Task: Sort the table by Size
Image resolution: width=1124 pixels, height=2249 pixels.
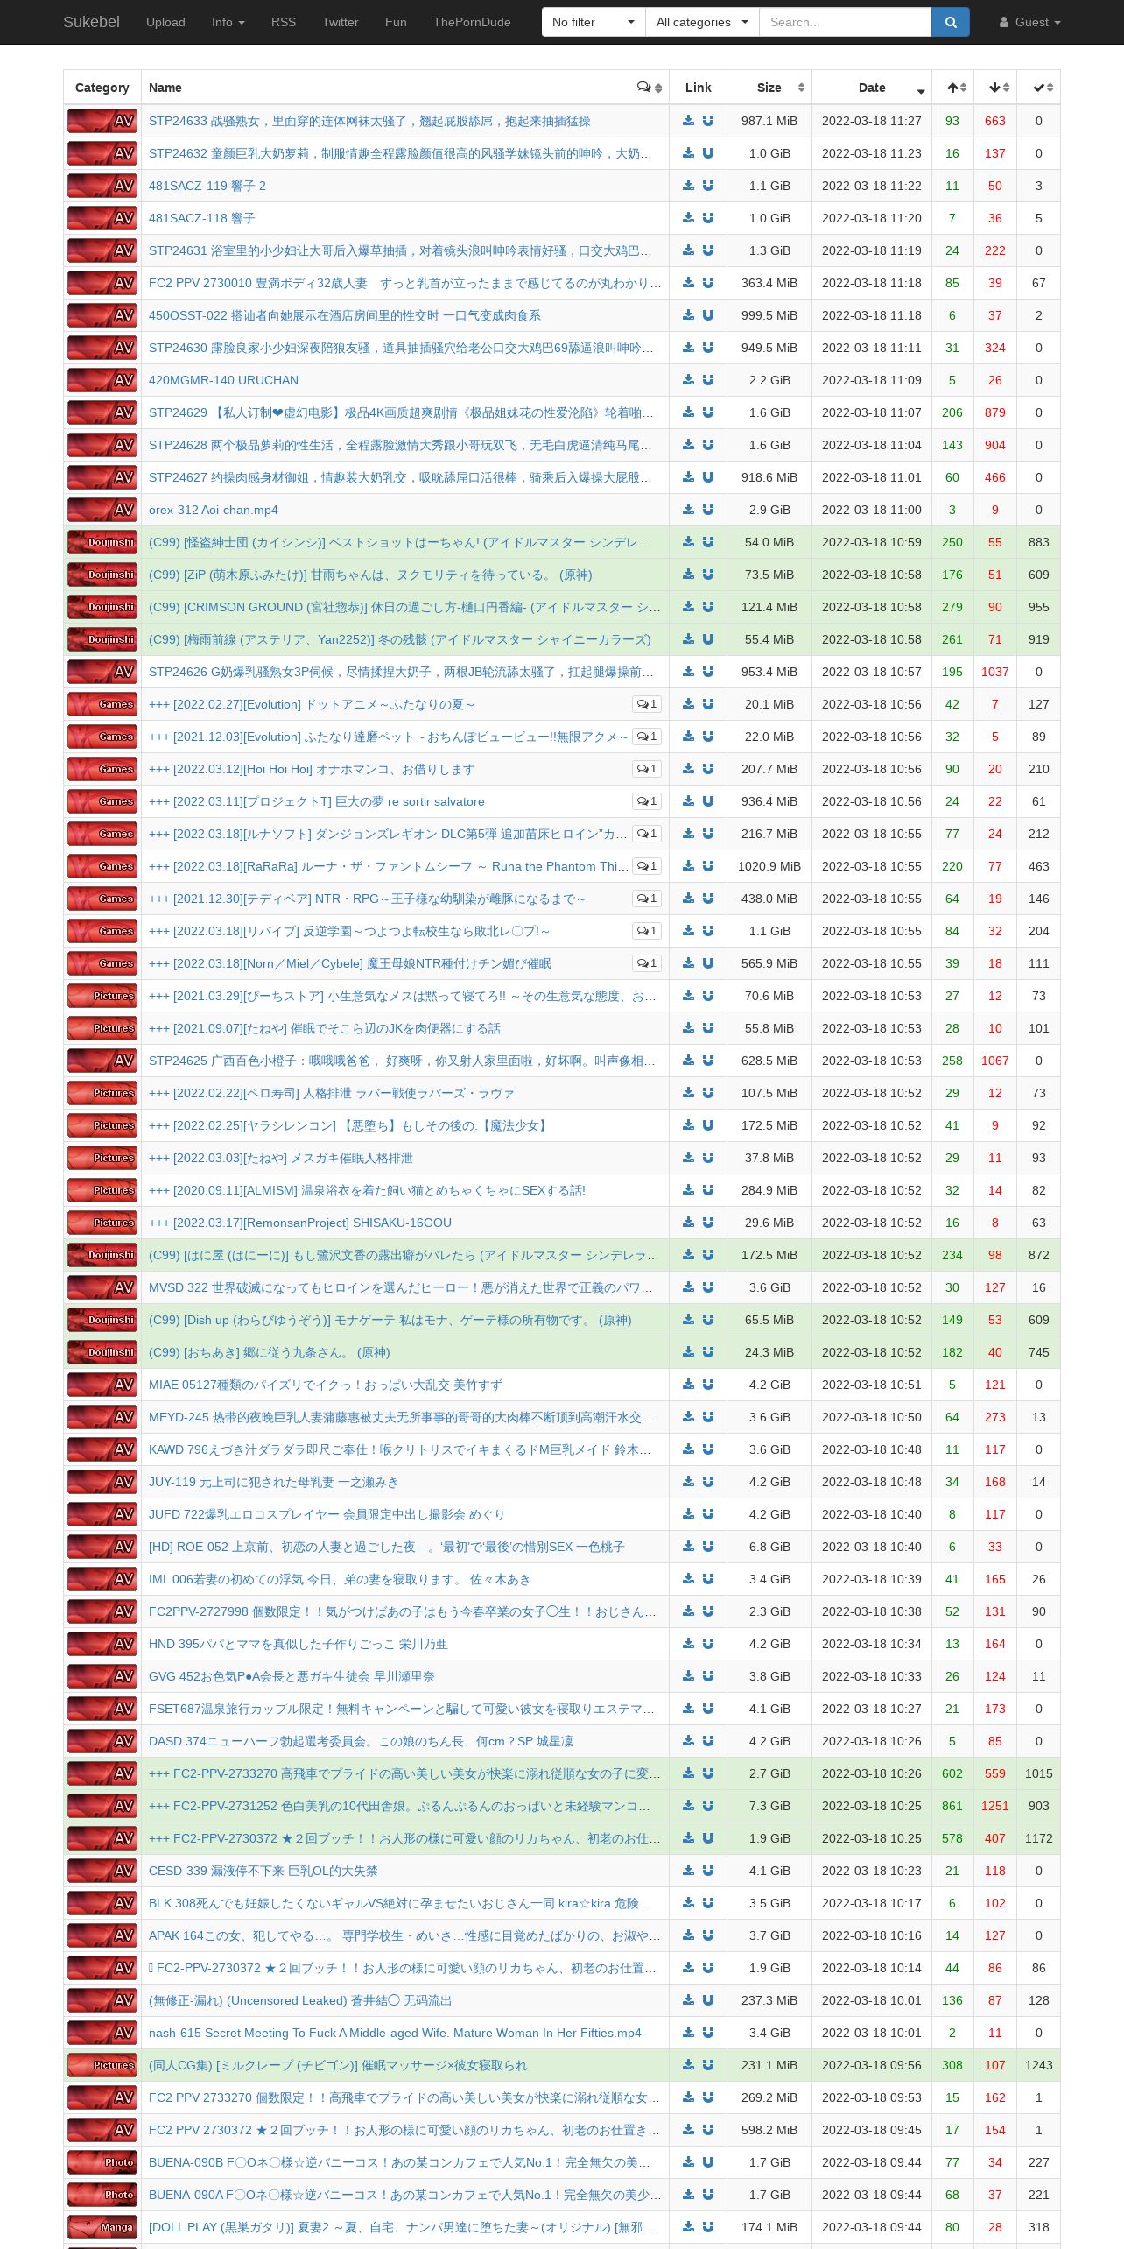Action: (769, 88)
